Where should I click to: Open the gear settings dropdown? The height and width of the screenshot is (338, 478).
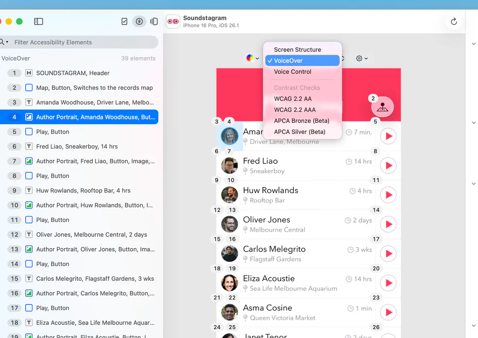[x=362, y=58]
